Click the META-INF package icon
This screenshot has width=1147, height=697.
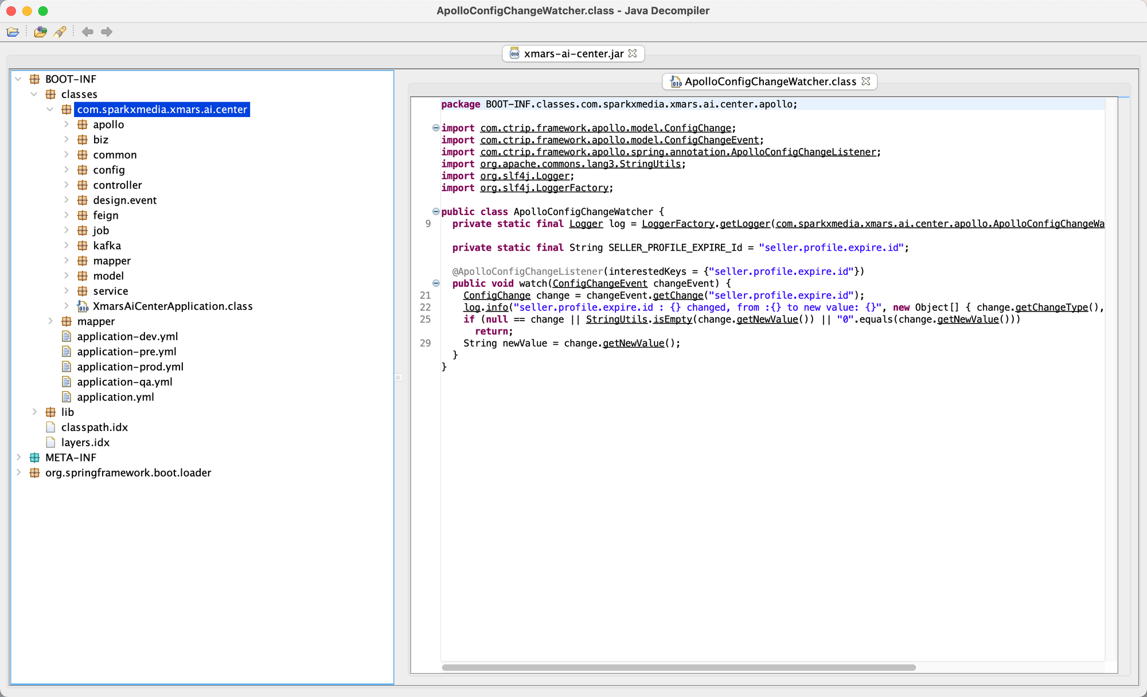[34, 458]
